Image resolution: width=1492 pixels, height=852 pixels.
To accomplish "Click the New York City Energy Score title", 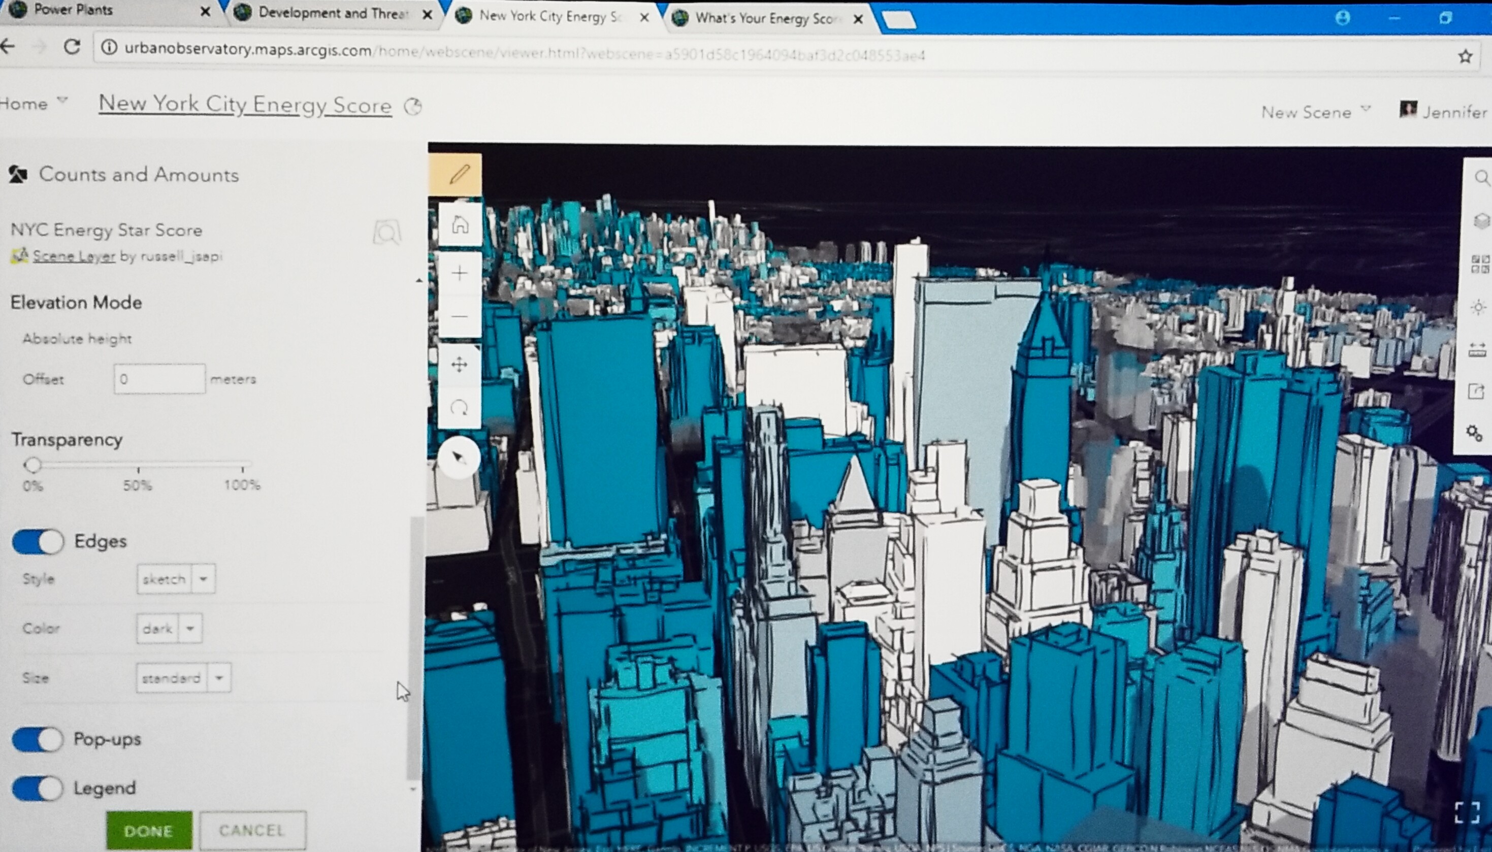I will point(245,104).
